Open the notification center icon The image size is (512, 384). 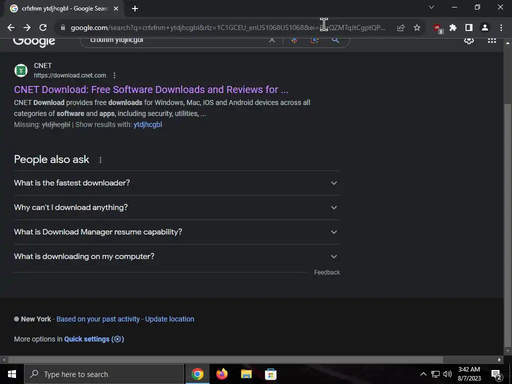coord(496,374)
